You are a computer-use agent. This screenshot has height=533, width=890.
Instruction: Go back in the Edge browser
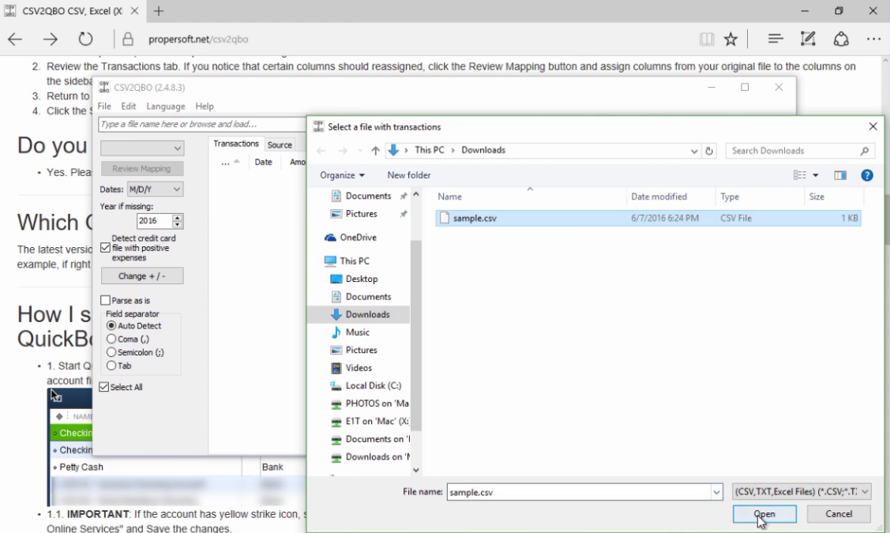pyautogui.click(x=15, y=39)
